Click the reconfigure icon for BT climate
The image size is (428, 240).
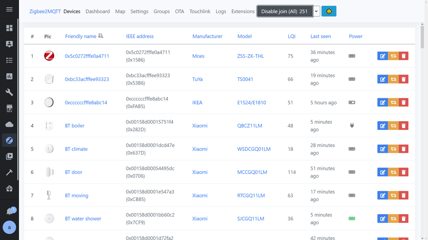click(x=393, y=149)
